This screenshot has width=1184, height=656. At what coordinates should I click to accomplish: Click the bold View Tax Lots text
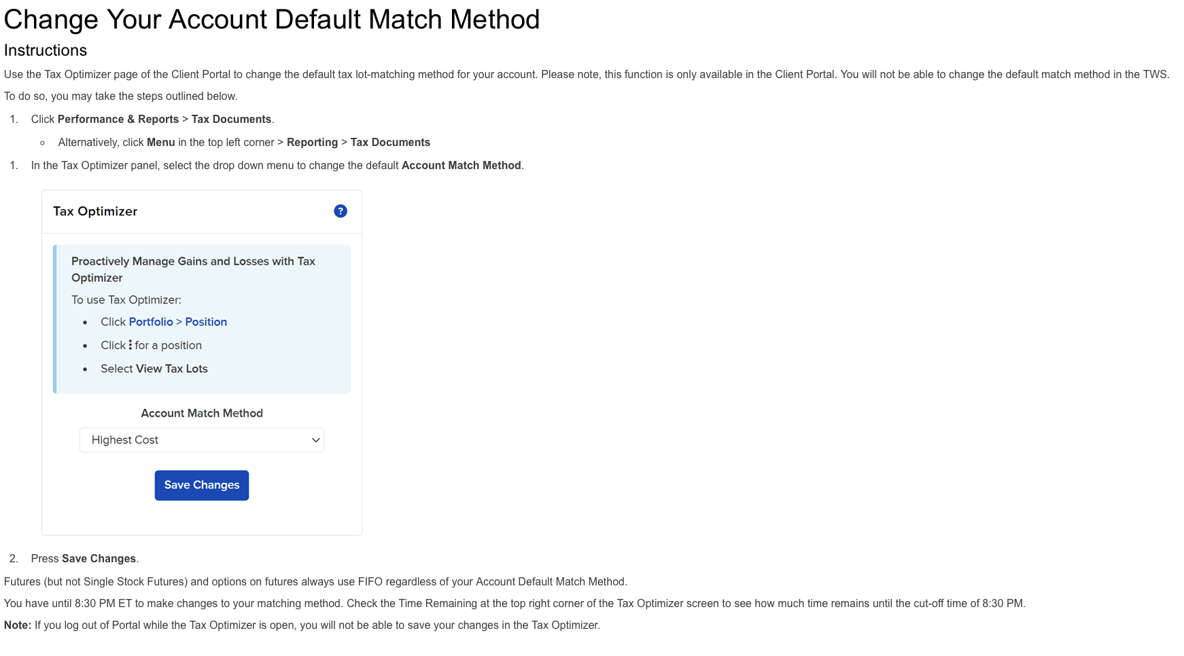172,369
